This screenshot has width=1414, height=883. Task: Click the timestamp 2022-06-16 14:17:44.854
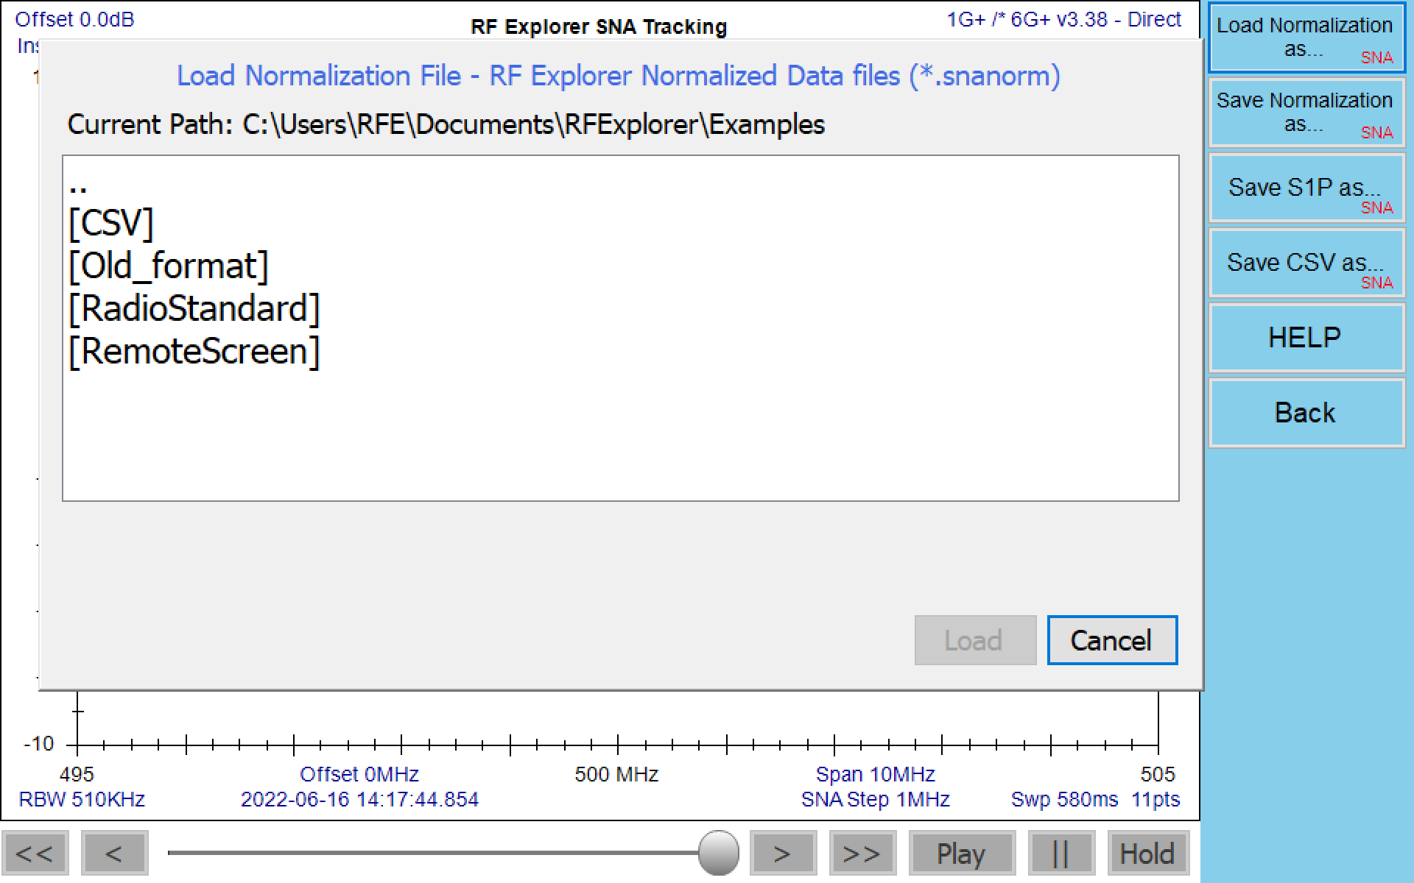coord(359,799)
